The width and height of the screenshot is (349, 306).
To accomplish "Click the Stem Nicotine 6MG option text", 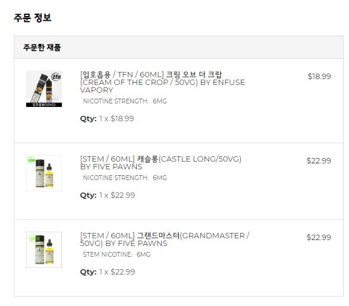I will (x=117, y=254).
